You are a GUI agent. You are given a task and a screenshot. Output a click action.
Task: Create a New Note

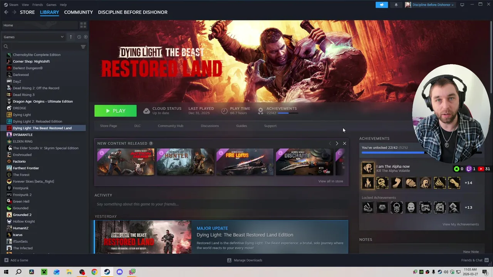coord(471,252)
